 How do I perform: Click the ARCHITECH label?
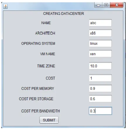45,33
